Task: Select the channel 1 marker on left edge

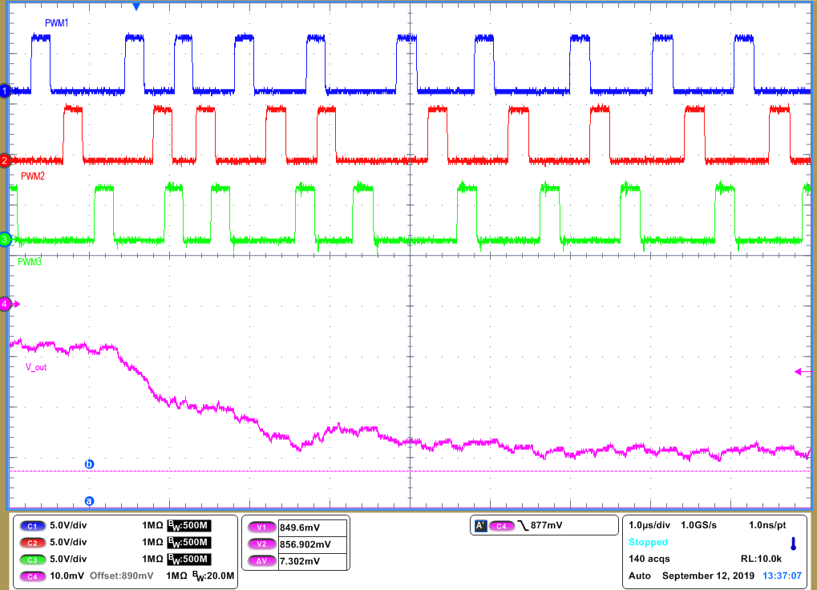Action: pyautogui.click(x=5, y=91)
